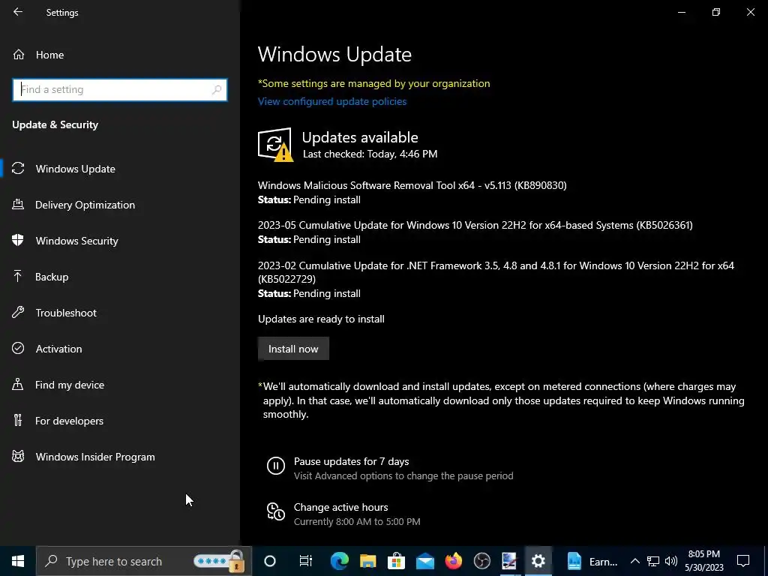Click 'Updates are ready to install' text
Image resolution: width=768 pixels, height=576 pixels.
[321, 319]
